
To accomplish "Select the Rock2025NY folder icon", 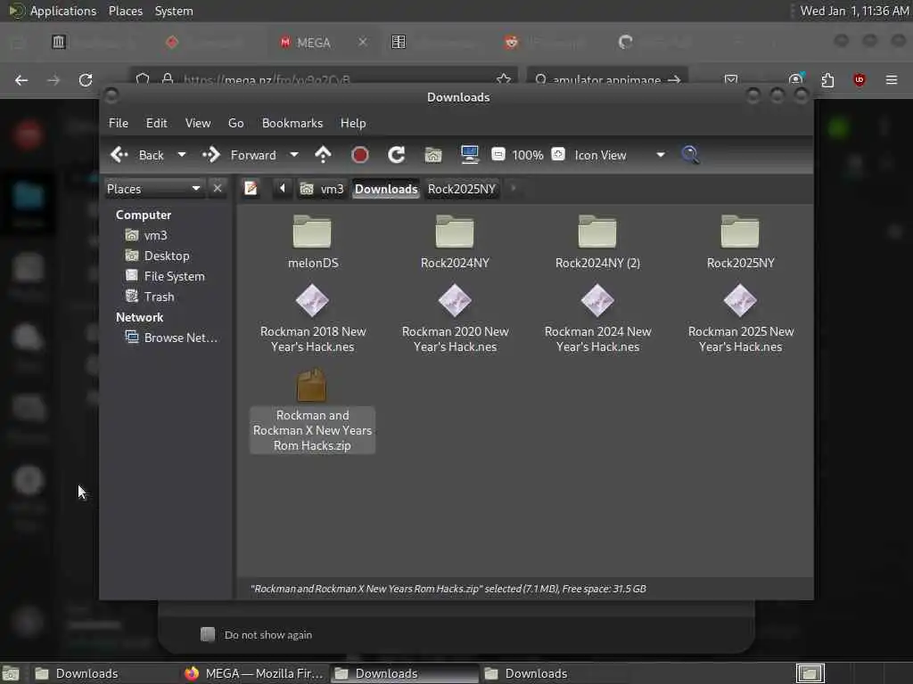I will pyautogui.click(x=740, y=232).
